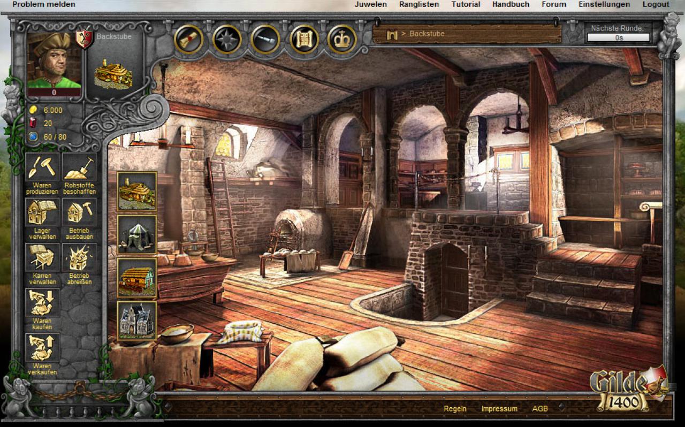Click the breadcrumb home gate icon
The image size is (685, 427).
(392, 34)
